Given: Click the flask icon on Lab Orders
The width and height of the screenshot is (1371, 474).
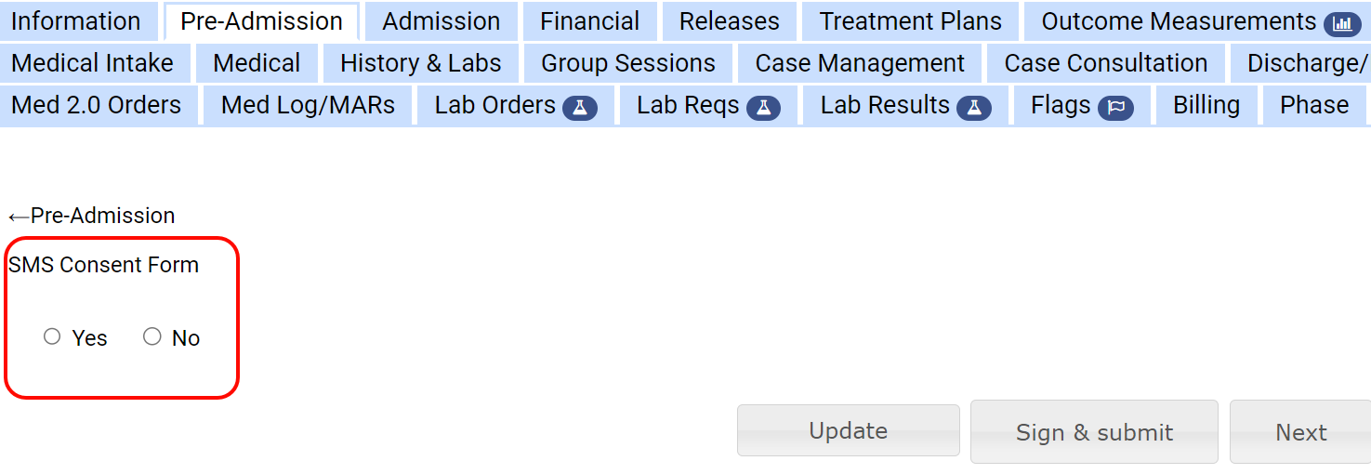Looking at the screenshot, I should point(579,108).
